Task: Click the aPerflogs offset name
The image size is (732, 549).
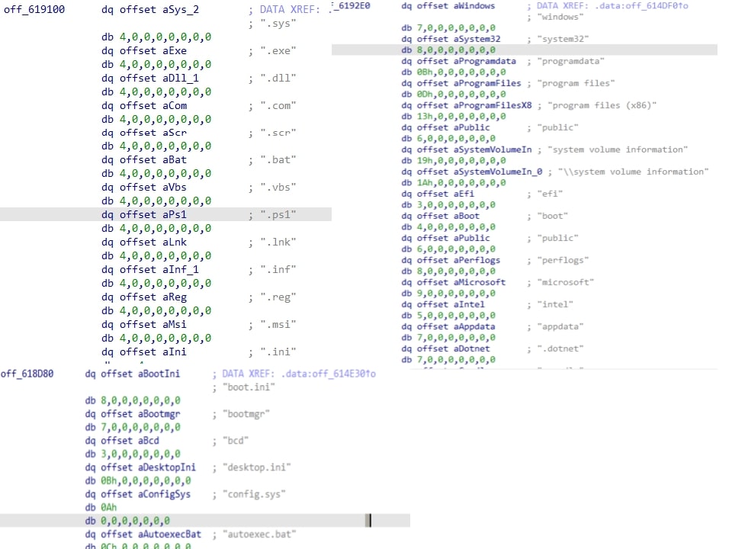Action: 479,260
